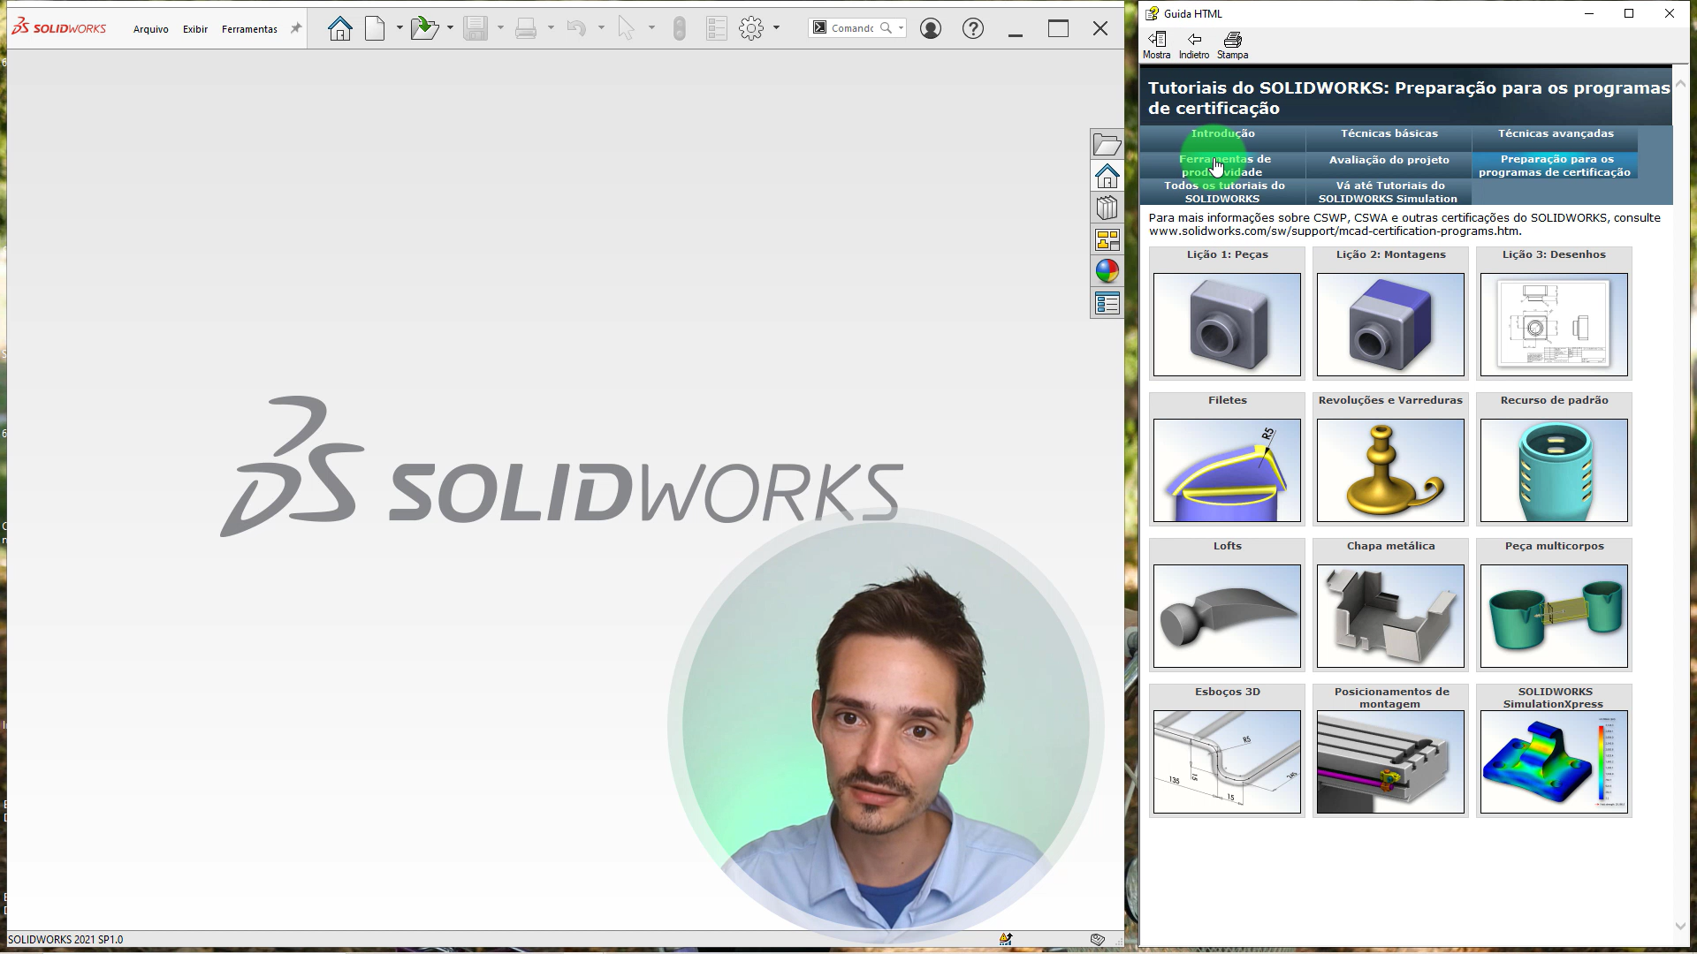Expand the Select tool dropdown arrow

pyautogui.click(x=651, y=29)
